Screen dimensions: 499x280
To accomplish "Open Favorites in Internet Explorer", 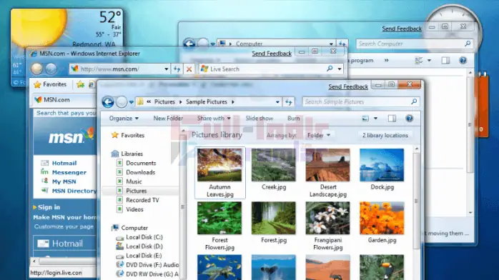I will 50,84.
